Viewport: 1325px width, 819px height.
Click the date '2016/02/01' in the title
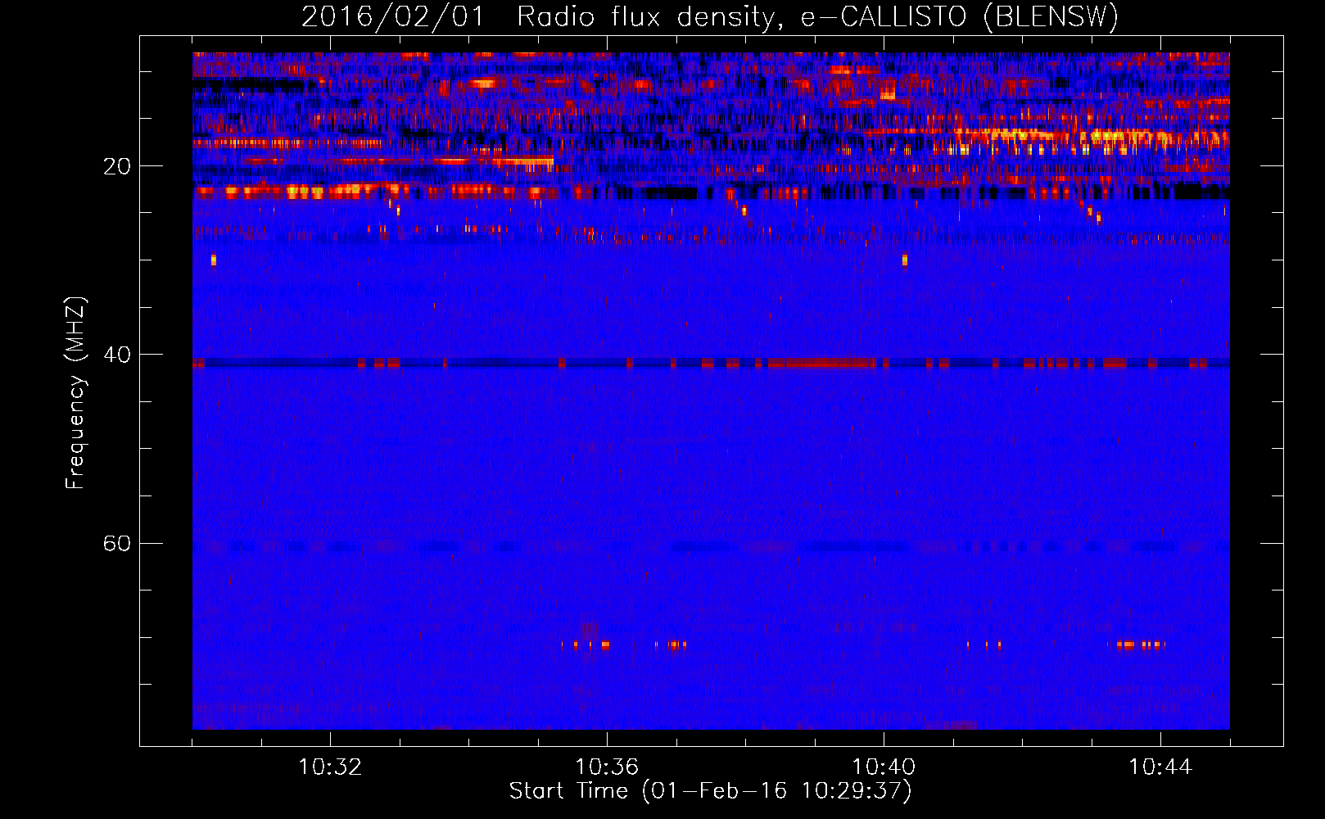tap(393, 17)
